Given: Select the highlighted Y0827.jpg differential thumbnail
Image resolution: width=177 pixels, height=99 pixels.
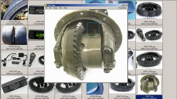Looking at the screenshot, I should point(149,85).
